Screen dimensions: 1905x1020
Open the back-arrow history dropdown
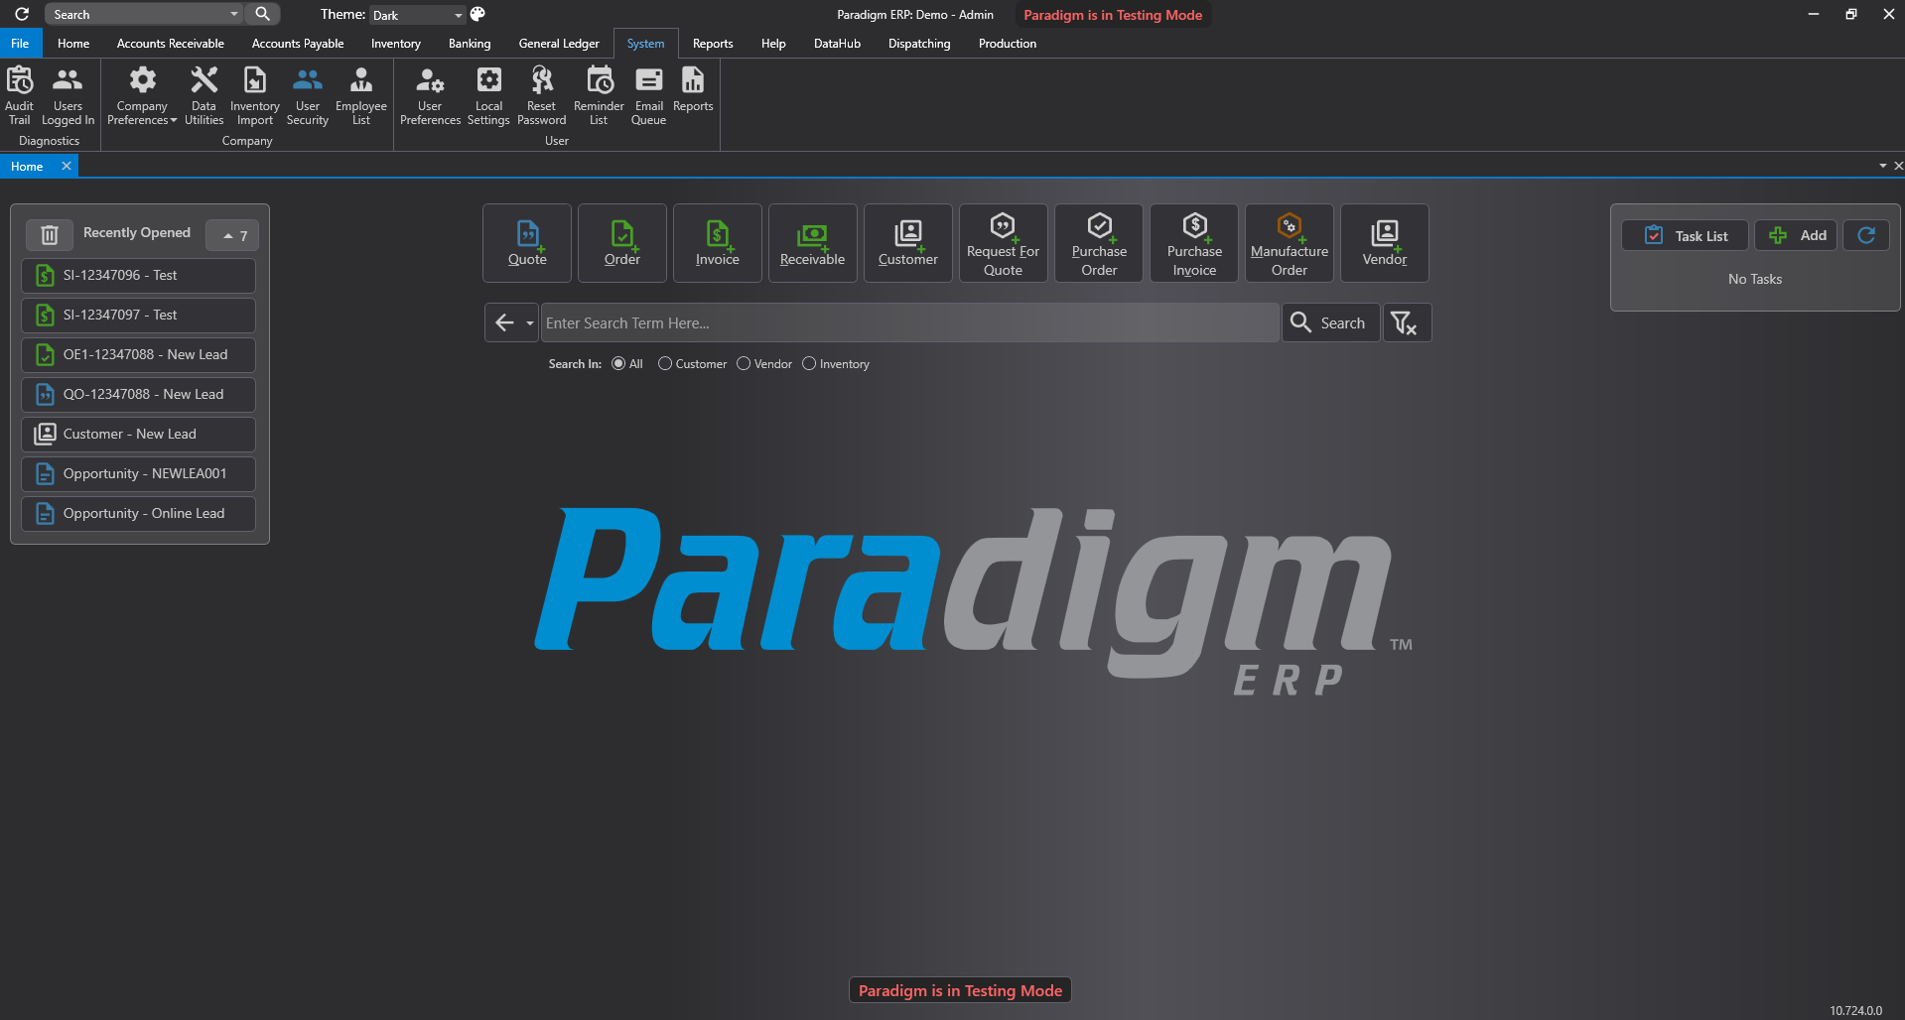tap(529, 322)
